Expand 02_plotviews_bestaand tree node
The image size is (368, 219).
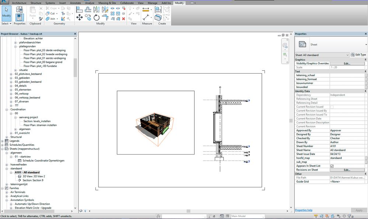click(x=11, y=74)
